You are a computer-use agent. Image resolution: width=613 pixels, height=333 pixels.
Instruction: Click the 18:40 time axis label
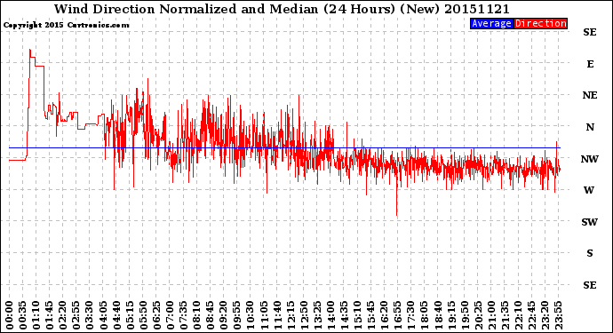(x=439, y=315)
